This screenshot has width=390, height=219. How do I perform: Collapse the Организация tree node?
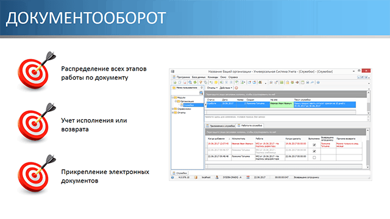coord(175,102)
